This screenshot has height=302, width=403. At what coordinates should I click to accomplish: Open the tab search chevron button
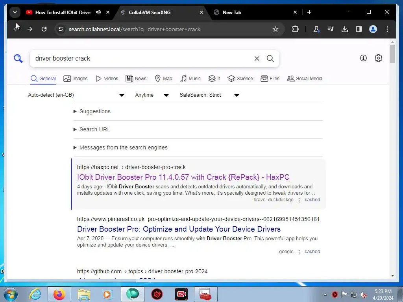15,12
